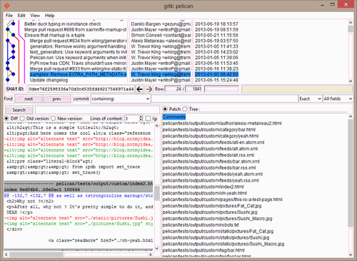
Task: Click the SHA1 ID input field
Action: coord(81,89)
